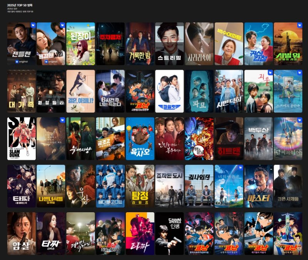Select the 스트리밍 movie poster
This screenshot has width=308, height=260.
pos(169,44)
